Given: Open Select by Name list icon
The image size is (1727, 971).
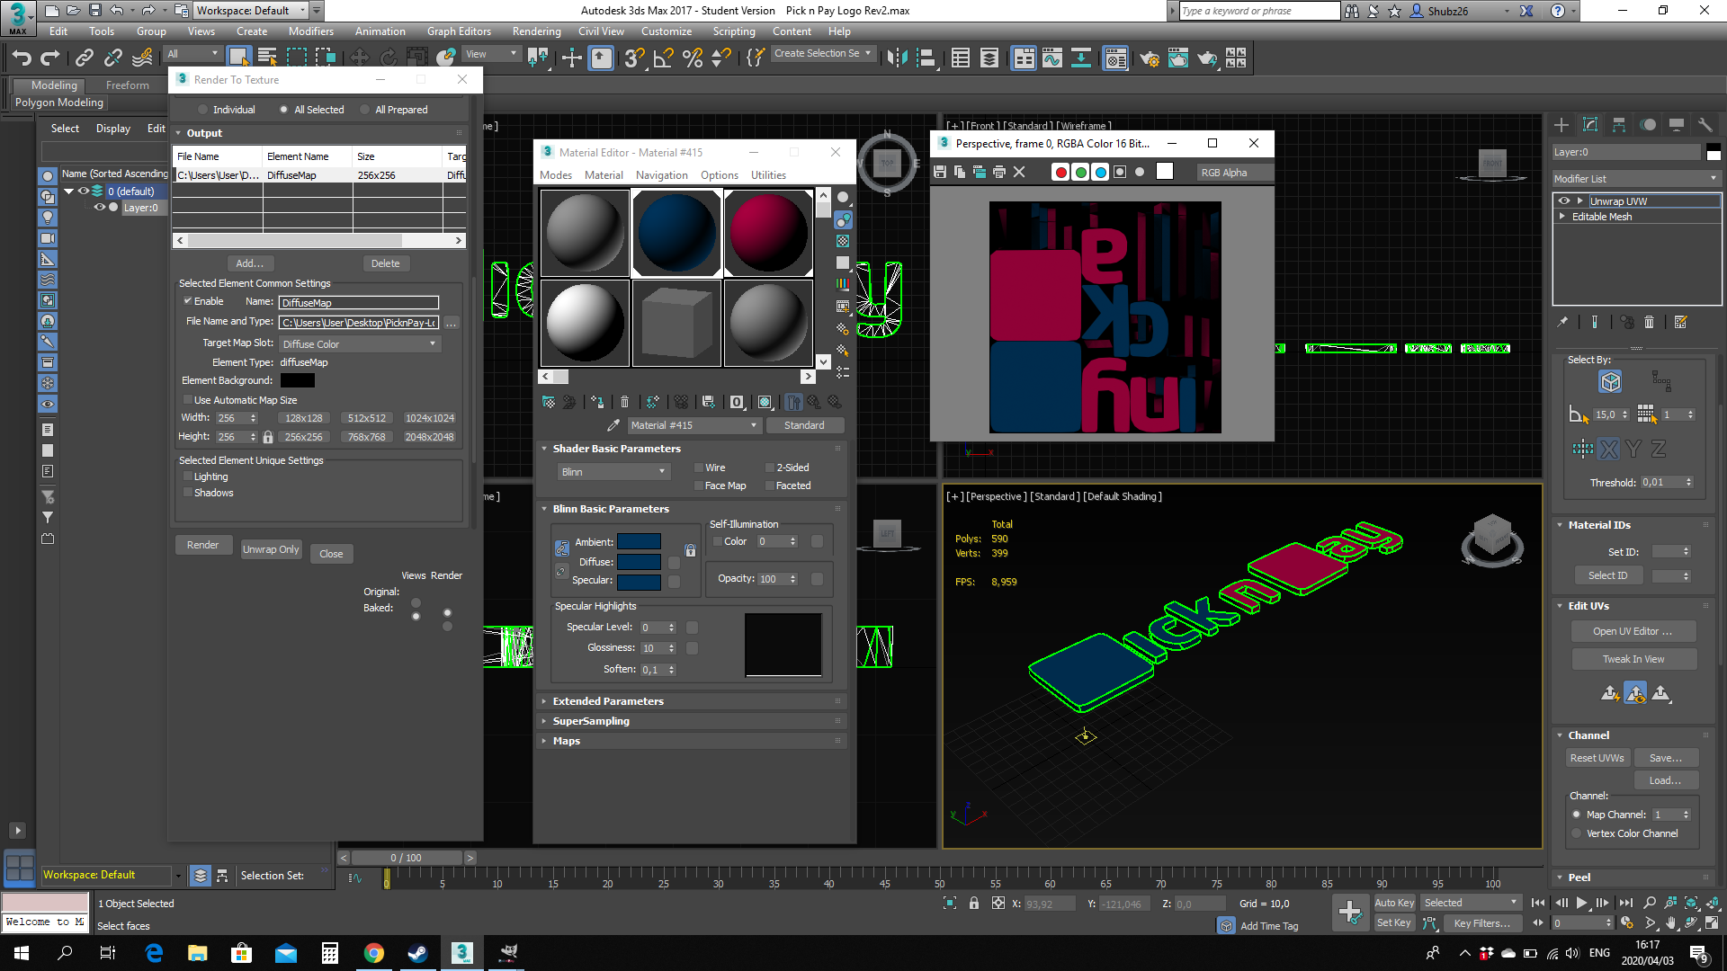Looking at the screenshot, I should 267,58.
